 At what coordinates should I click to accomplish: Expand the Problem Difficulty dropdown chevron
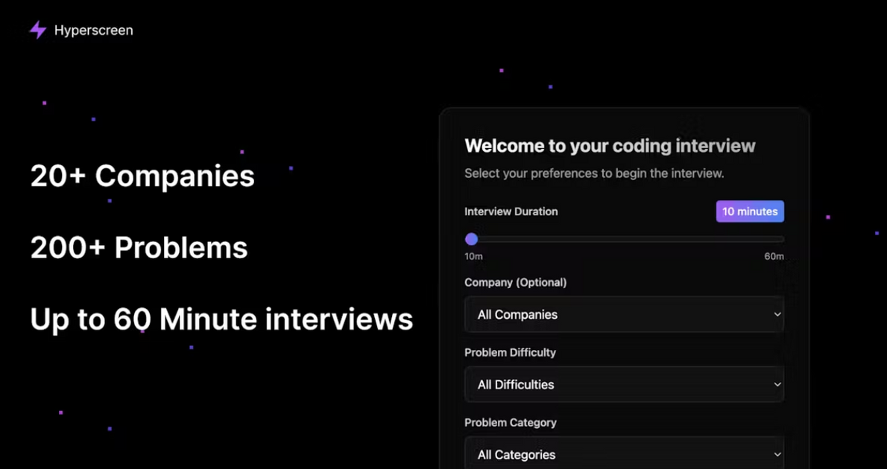click(x=777, y=384)
